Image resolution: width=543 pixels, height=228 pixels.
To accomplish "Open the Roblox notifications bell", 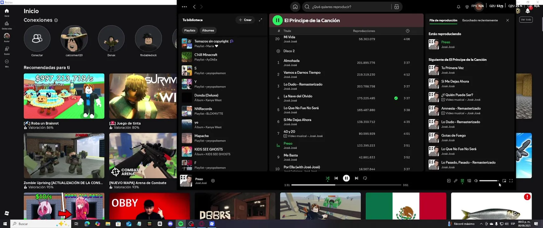I will pyautogui.click(x=528, y=11).
